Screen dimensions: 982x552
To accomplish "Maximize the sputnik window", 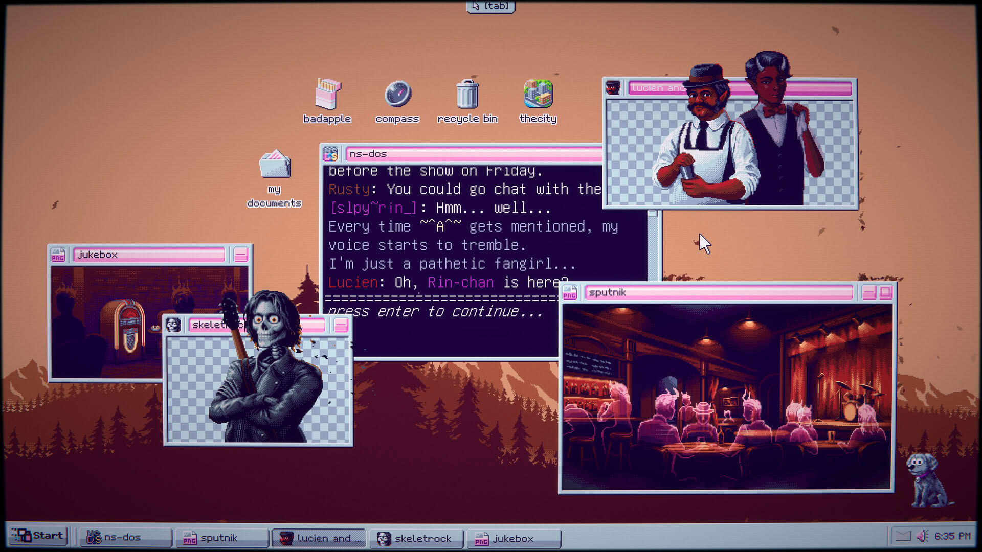I will coord(886,292).
